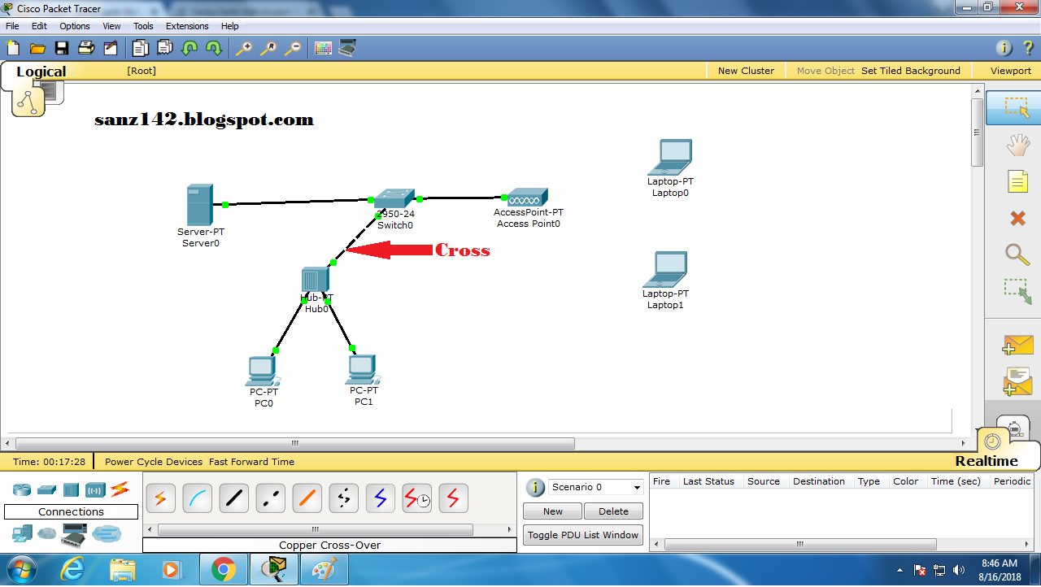
Task: Click the Paste toolbar icon
Action: click(165, 48)
